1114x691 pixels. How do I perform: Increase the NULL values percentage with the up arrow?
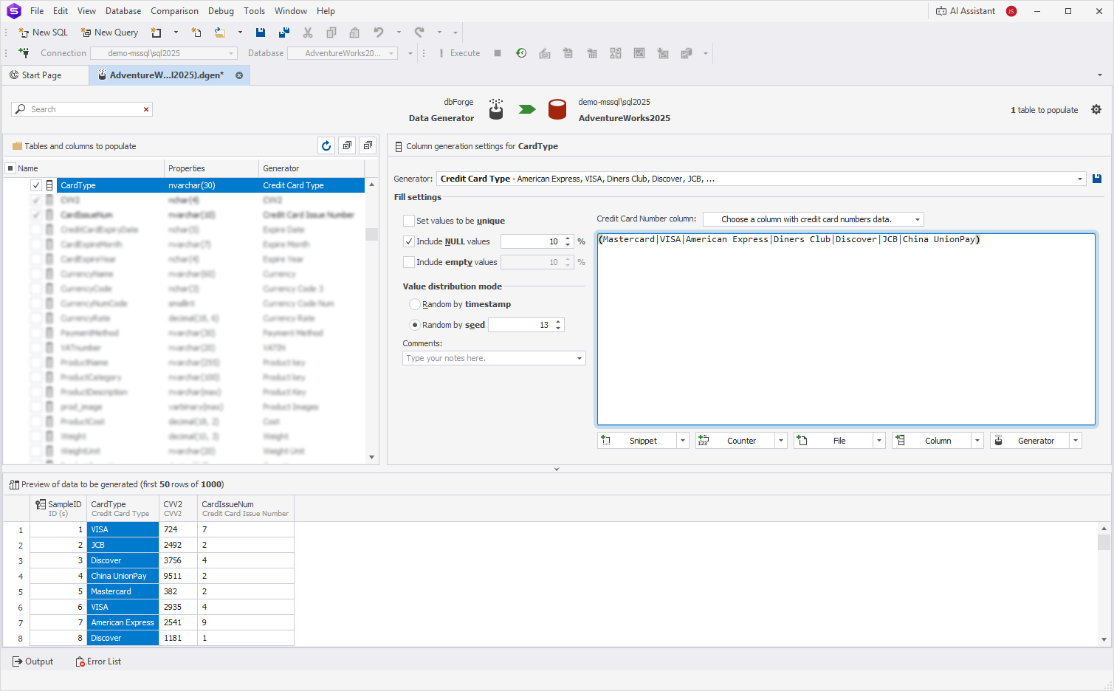(x=568, y=238)
